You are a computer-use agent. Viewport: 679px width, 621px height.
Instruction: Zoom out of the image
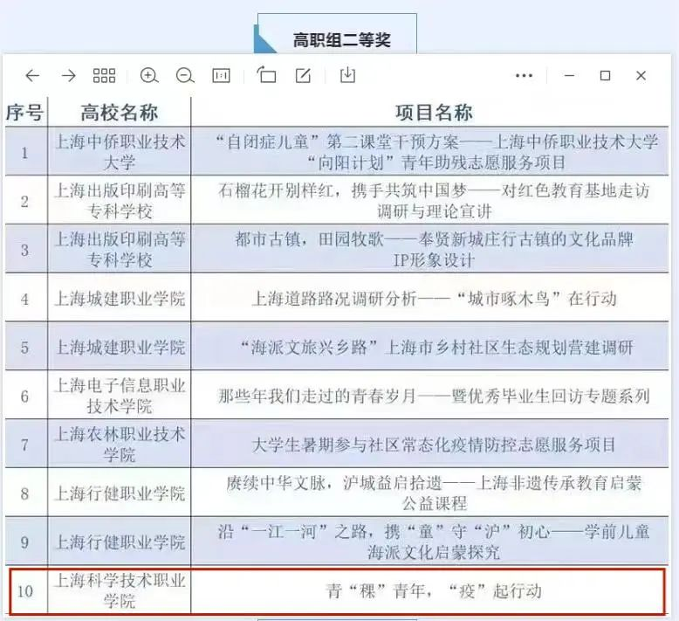(x=184, y=76)
